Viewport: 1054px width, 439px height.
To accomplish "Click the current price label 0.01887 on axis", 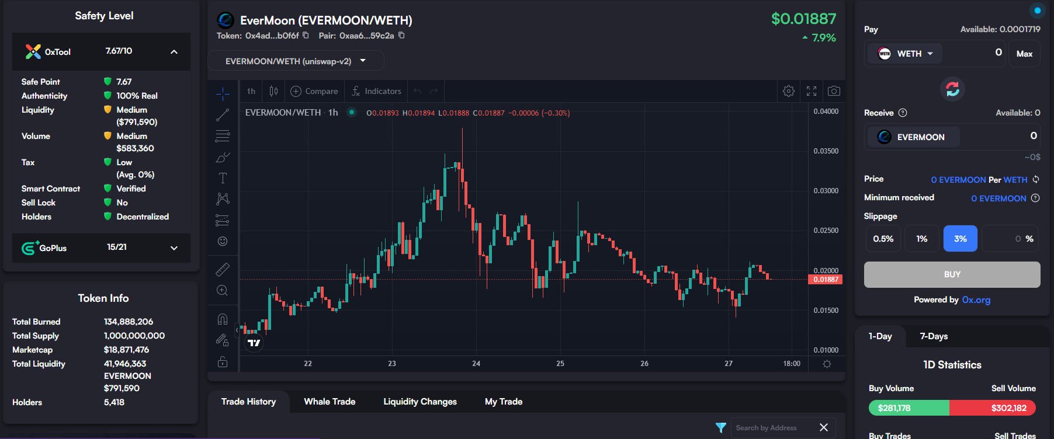I will pyautogui.click(x=826, y=280).
